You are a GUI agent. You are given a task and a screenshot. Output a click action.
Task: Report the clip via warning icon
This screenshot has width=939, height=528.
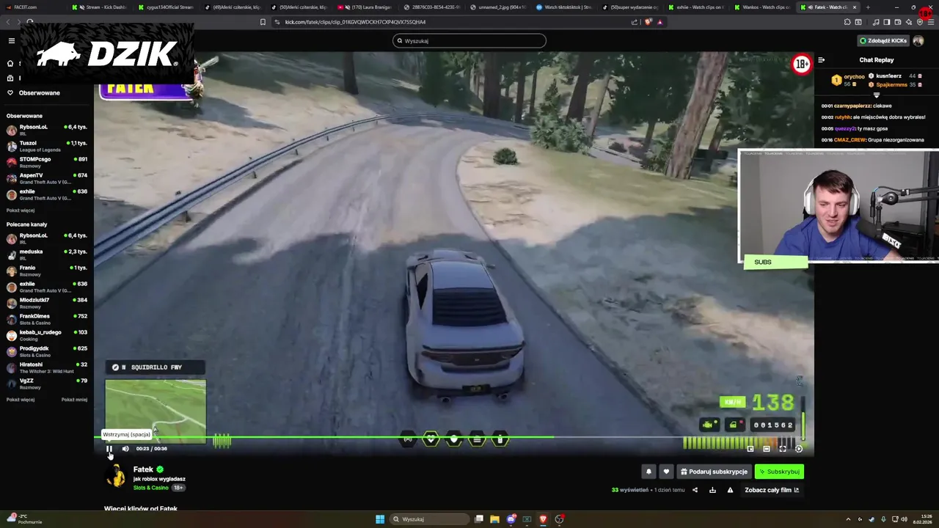[x=730, y=490]
